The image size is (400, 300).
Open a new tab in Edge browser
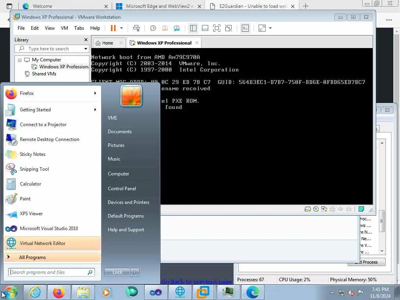(305, 6)
